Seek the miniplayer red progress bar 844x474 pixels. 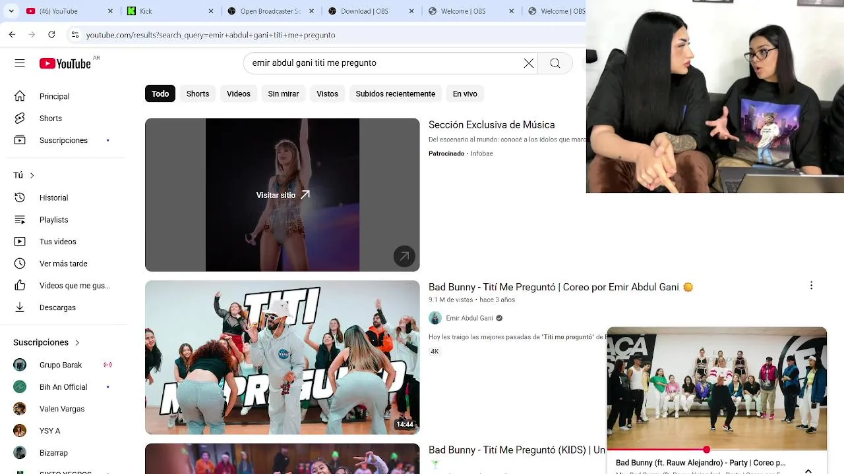pos(717,450)
